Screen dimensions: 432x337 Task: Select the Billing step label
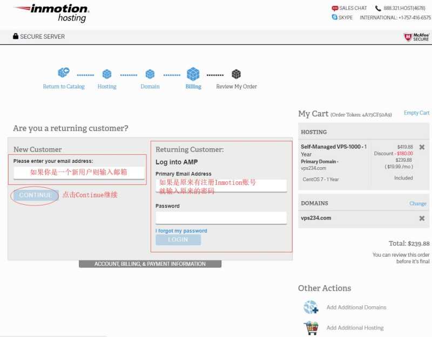[193, 86]
